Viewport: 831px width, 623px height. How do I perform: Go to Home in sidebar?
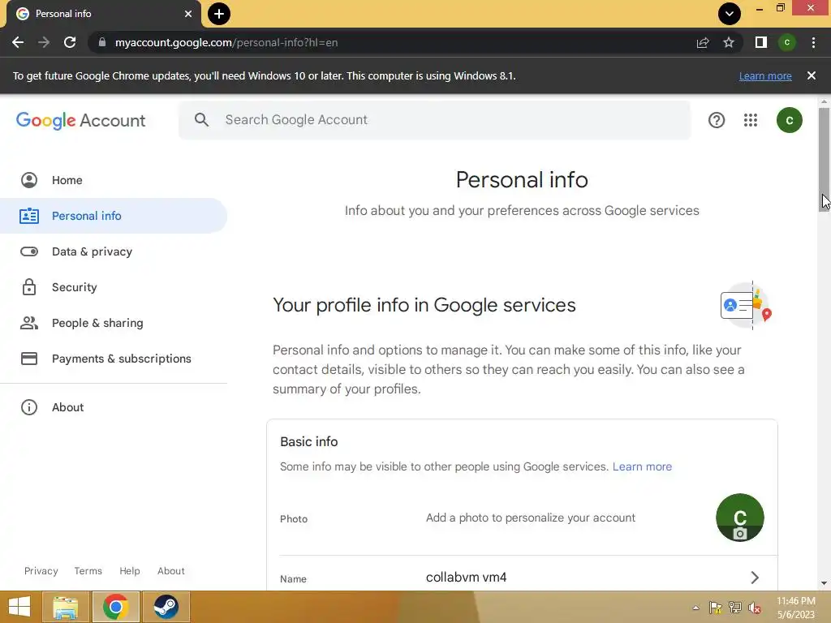114,180
